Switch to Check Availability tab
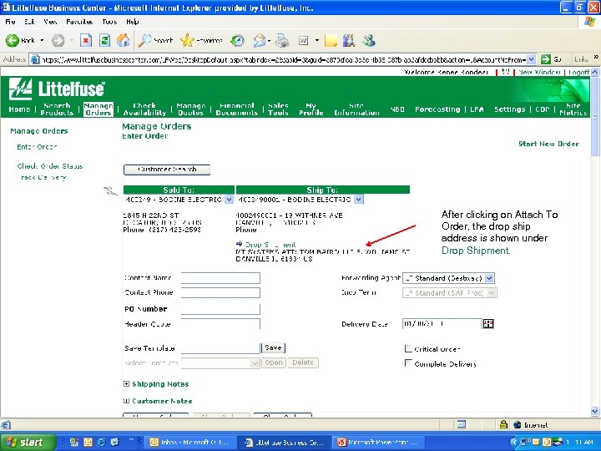Screen dimensions: 601x451 [144, 109]
